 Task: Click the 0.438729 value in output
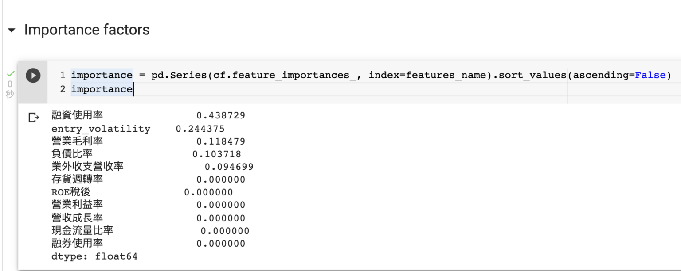(x=221, y=116)
